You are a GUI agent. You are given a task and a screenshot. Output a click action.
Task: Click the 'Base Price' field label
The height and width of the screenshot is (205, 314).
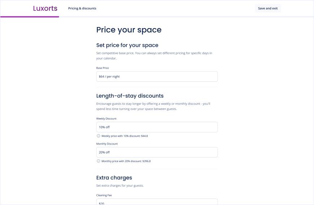(x=103, y=68)
